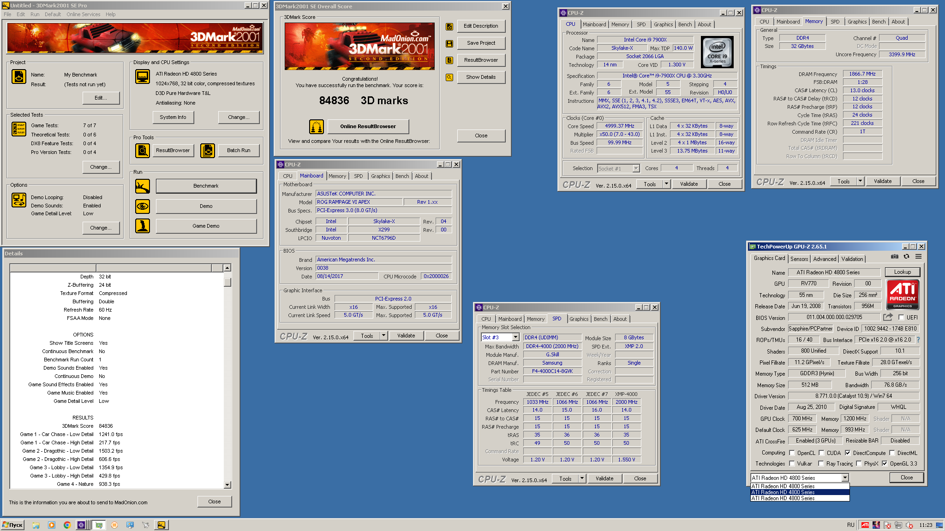Toggle the Vulkan checkbox
Image resolution: width=945 pixels, height=531 pixels.
click(792, 464)
